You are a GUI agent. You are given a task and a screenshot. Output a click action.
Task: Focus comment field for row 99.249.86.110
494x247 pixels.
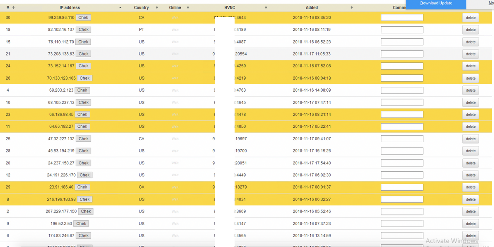point(402,18)
